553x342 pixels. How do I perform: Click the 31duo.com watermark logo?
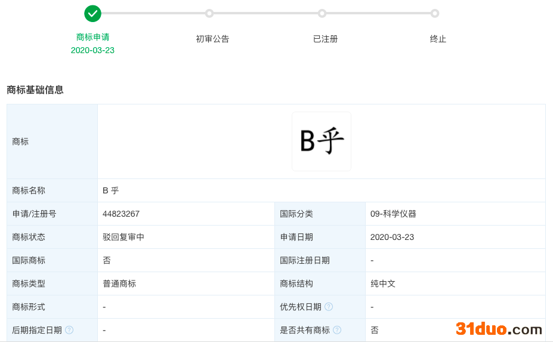click(499, 329)
